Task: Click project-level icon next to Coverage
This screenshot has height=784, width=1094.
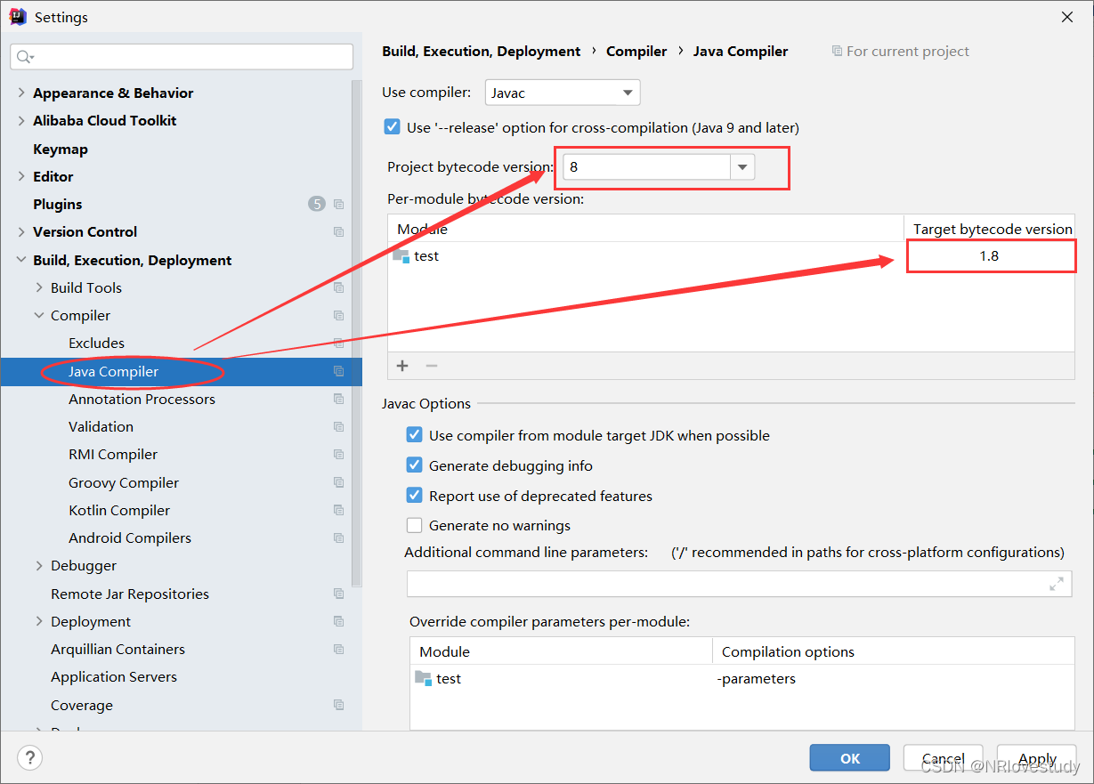Action: (x=338, y=705)
